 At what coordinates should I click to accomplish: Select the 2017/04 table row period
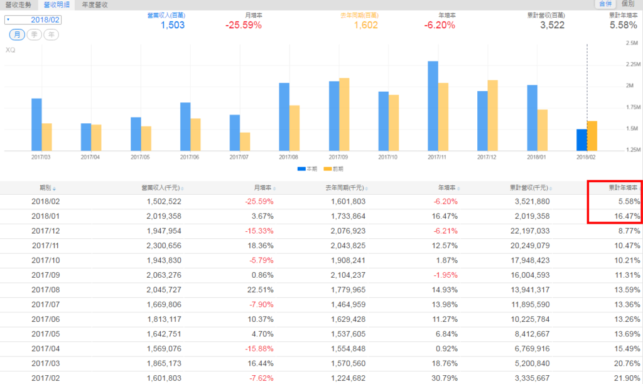point(45,349)
